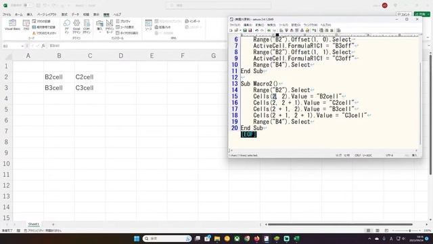Open the ファイル tab in Excel
The width and height of the screenshot is (433, 244).
7,14
